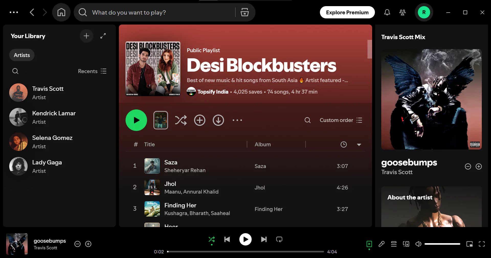Viewport: 491px width, 258px height.
Task: Toggle the Now Playing view
Action: coord(369,244)
